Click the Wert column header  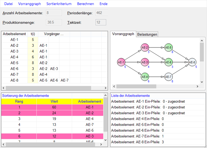[x=54, y=101]
